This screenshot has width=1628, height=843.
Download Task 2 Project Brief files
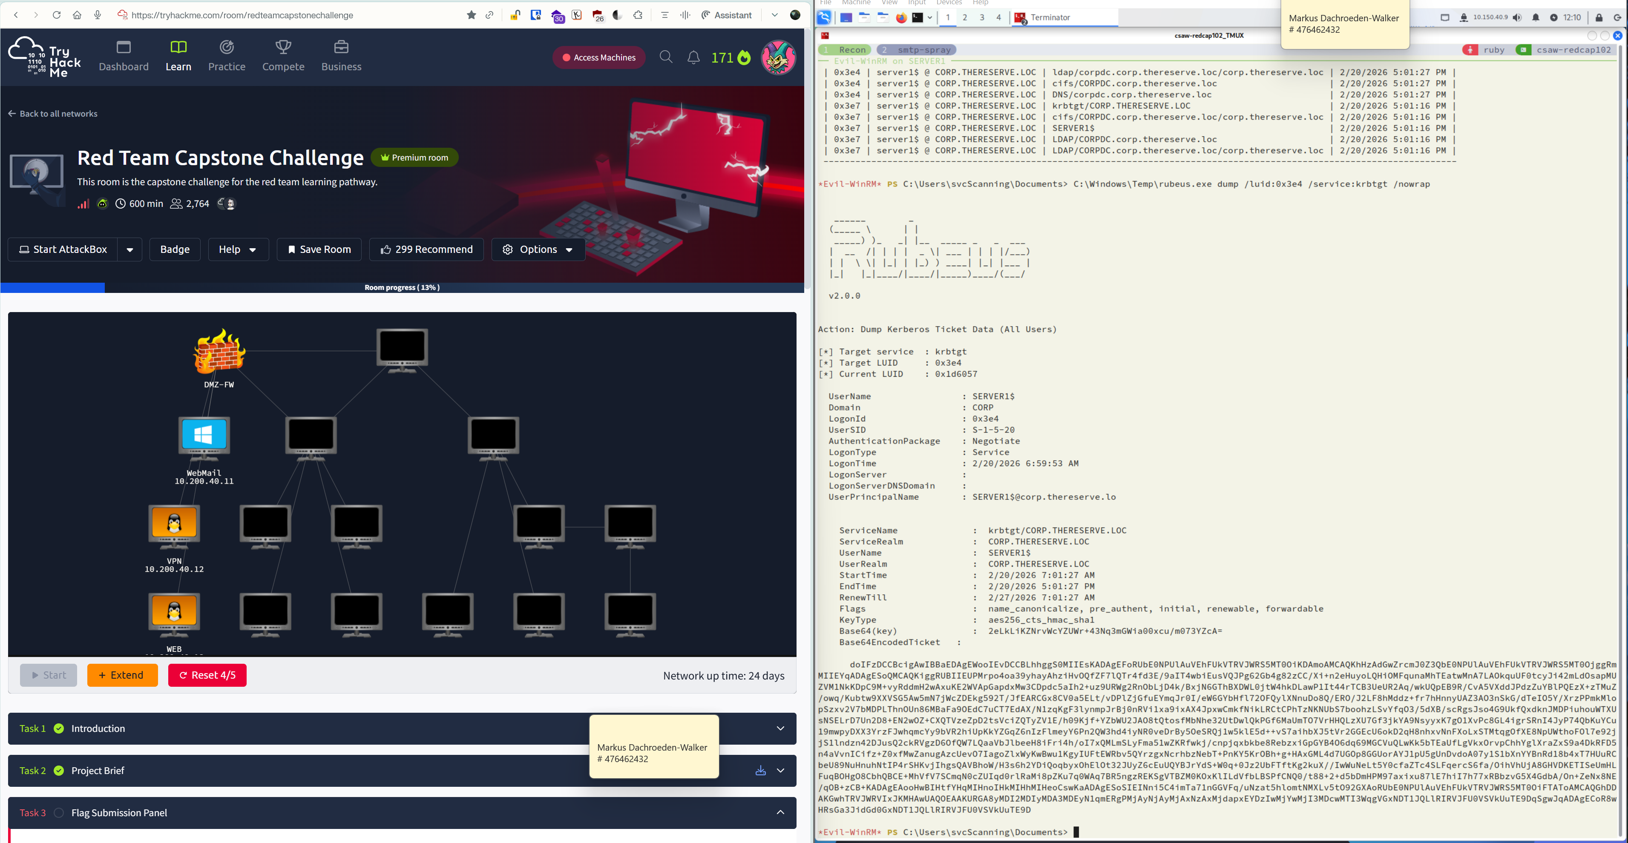760,770
